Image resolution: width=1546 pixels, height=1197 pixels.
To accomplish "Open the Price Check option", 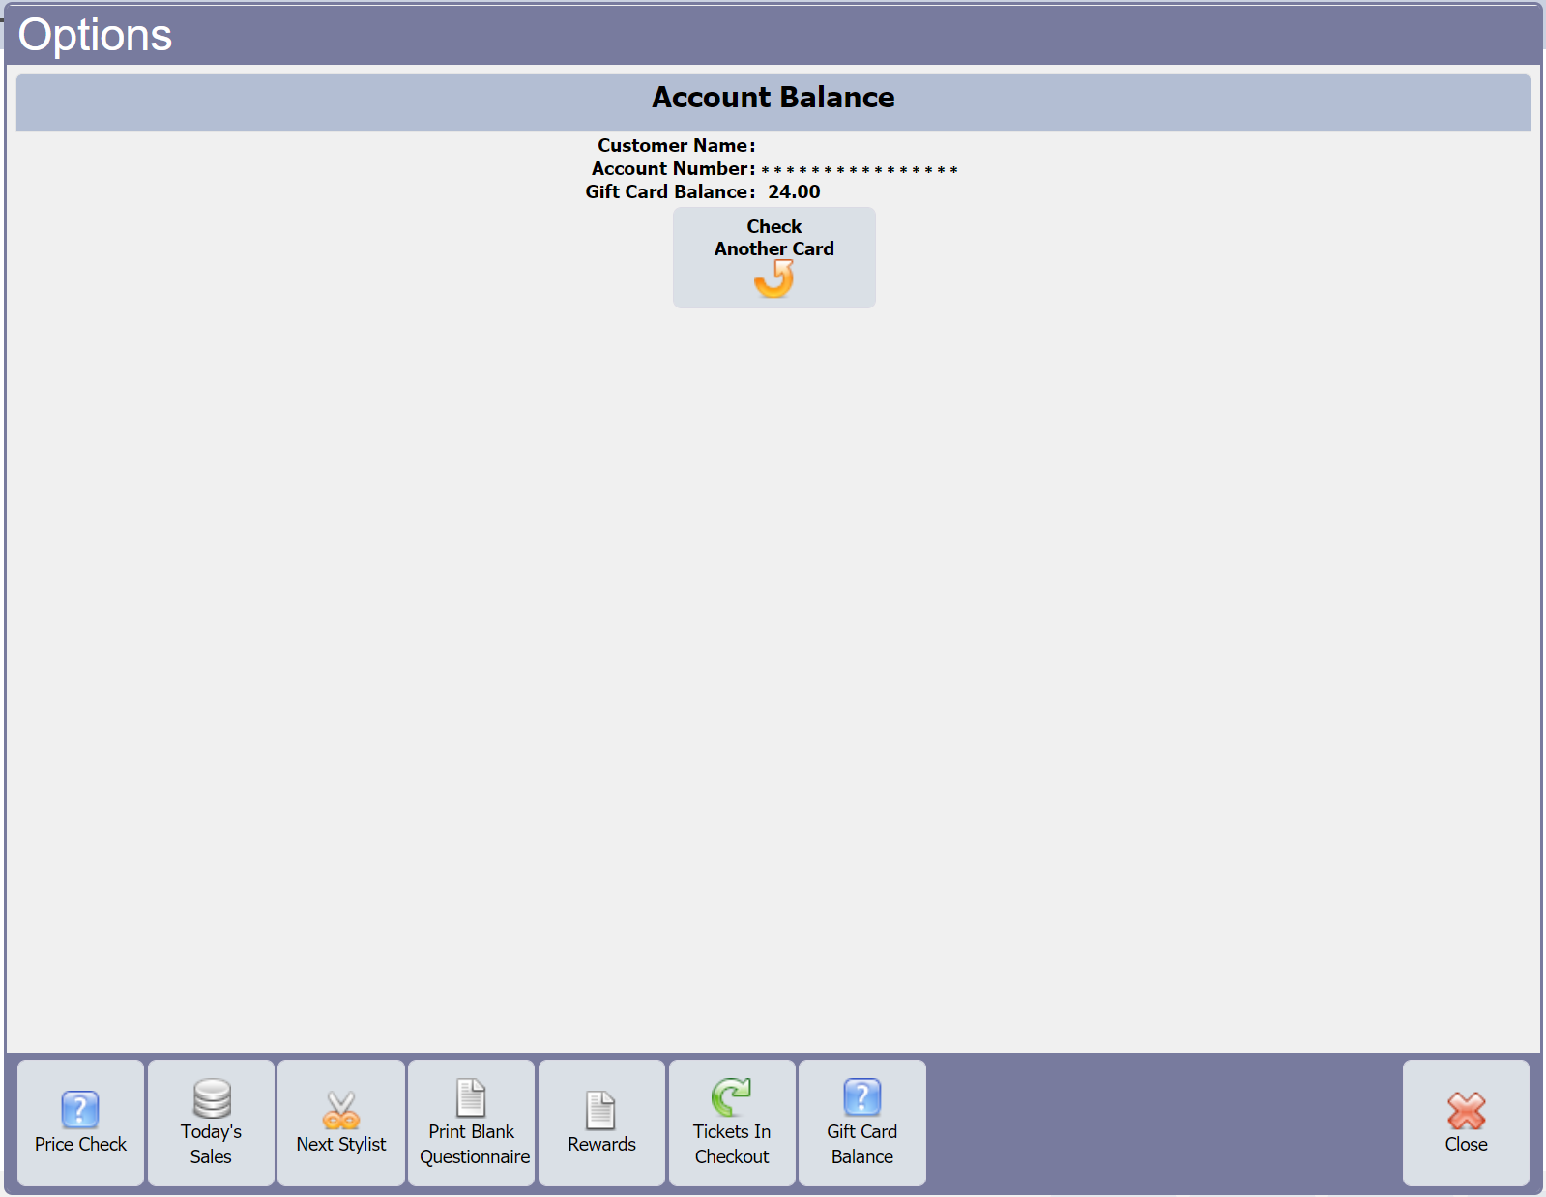I will click(x=81, y=1123).
